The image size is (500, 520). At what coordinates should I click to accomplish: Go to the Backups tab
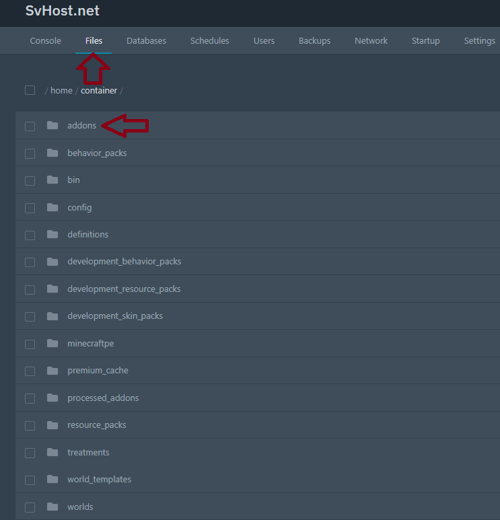tap(314, 41)
